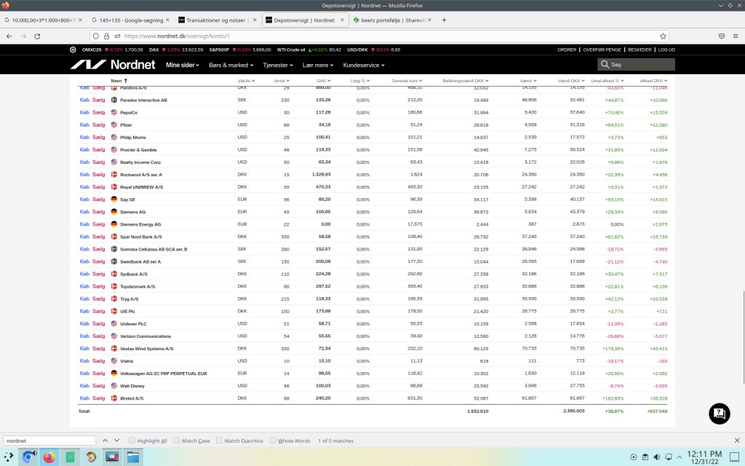Expand the Kundeservice menu
Screen dimensions: 745x466
click(x=366, y=65)
